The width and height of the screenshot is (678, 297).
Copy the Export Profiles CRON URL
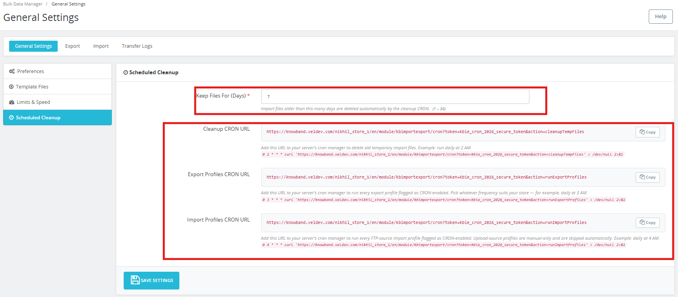tap(648, 177)
